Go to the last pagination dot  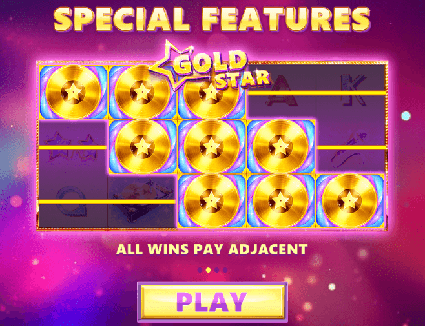click(x=225, y=270)
